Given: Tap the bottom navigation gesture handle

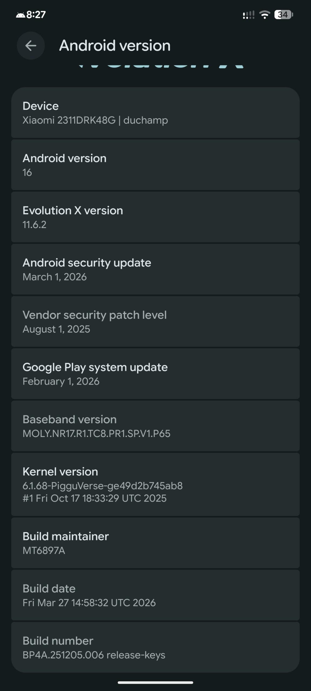Looking at the screenshot, I should point(155,683).
